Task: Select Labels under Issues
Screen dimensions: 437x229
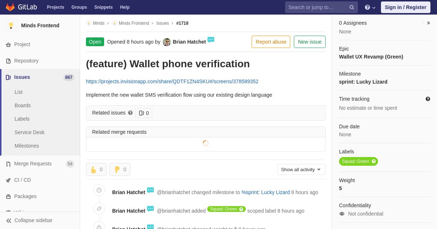Action: [22, 119]
